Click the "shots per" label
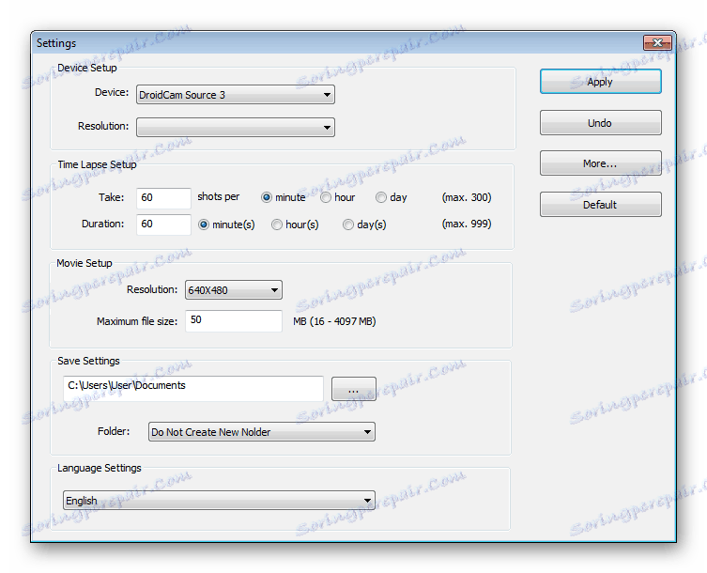This screenshot has height=573, width=707. pos(219,196)
